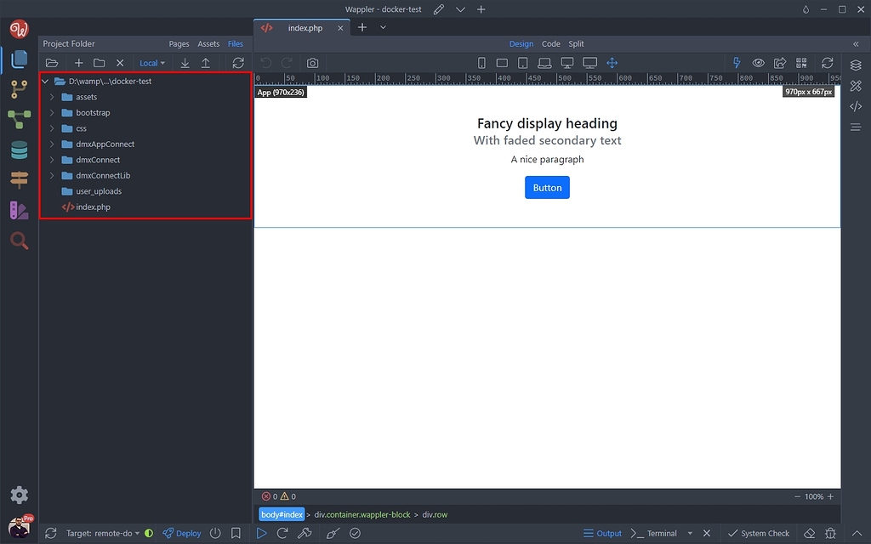Open the Routing signpost sidebar icon
871x544 pixels.
(x=20, y=179)
